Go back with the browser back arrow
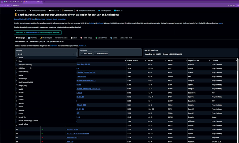The image size is (239, 143). (x=2, y=5)
